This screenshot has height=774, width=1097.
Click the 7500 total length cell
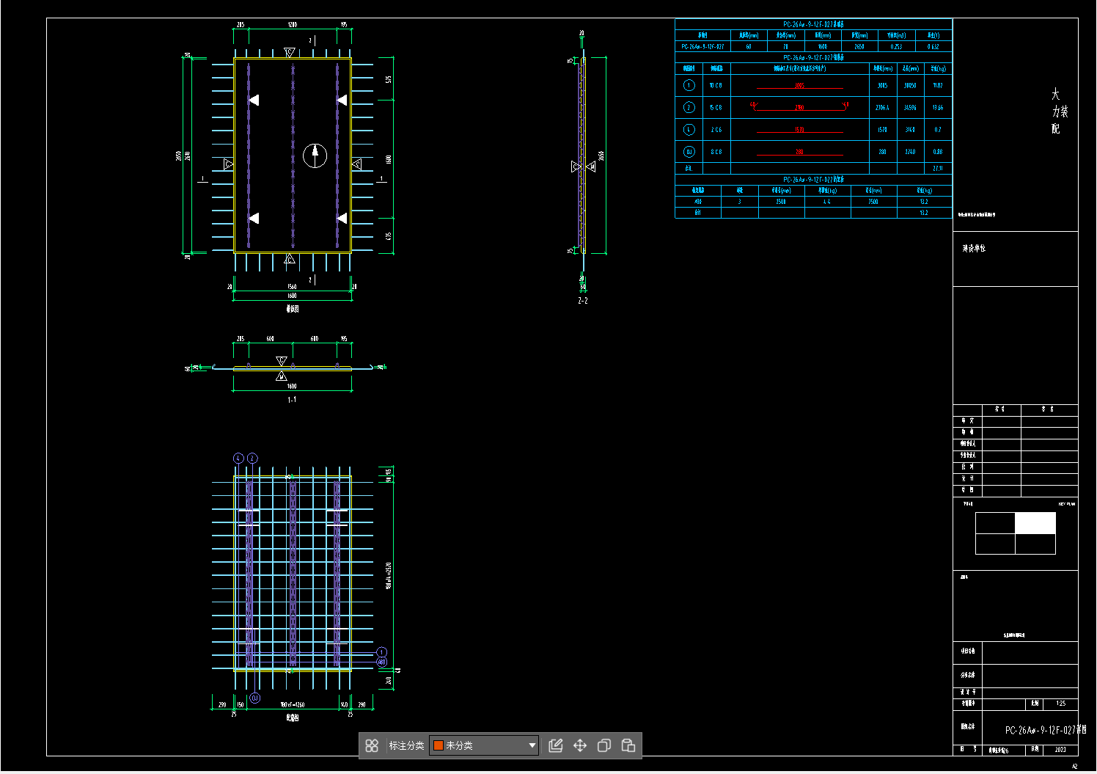873,201
